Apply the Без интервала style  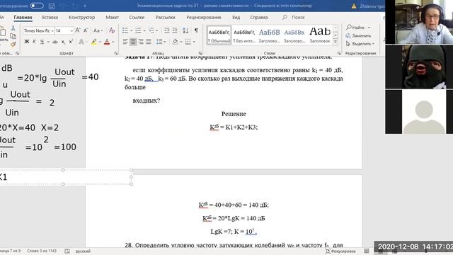click(244, 35)
